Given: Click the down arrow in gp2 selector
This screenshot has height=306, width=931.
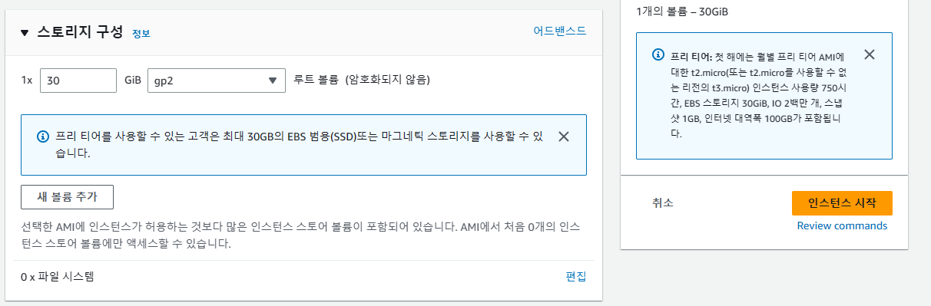Looking at the screenshot, I should pyautogui.click(x=273, y=81).
